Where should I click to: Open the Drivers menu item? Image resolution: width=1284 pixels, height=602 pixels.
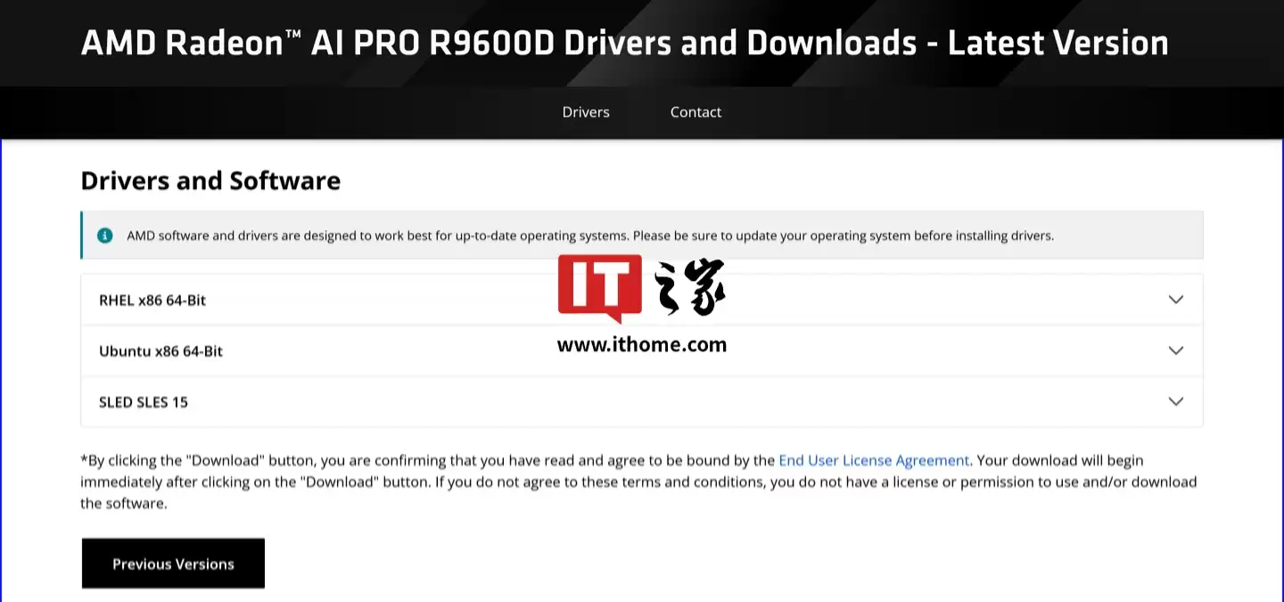click(x=586, y=111)
